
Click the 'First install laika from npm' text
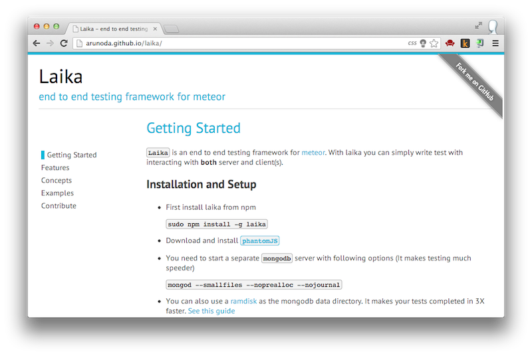[211, 207]
